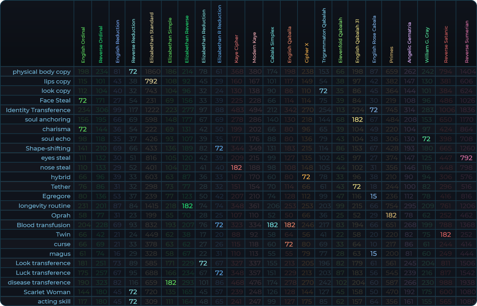
Task: Open the 'Identity Transference' phrase row
Action: 38,110
